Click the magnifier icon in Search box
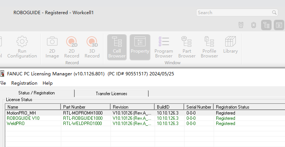The width and height of the screenshot is (285, 147). coord(274,13)
